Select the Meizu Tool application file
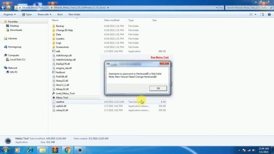This screenshot has width=274, height=154. [62, 98]
